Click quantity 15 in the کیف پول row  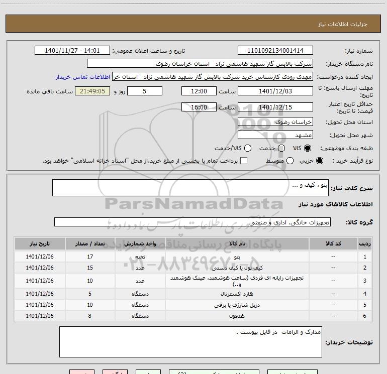90,268
